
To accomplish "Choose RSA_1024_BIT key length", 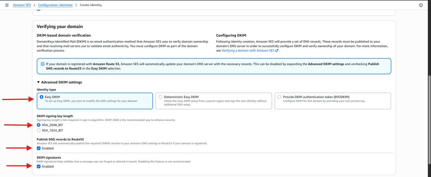I will point(39,130).
